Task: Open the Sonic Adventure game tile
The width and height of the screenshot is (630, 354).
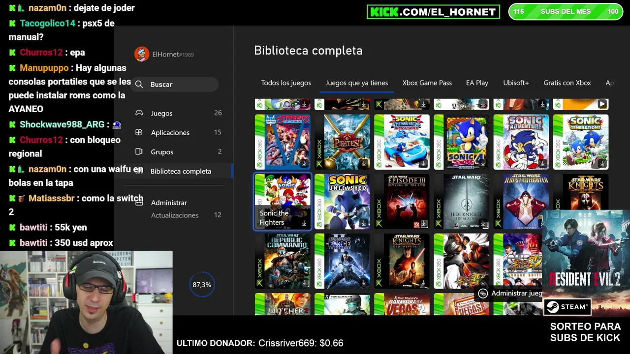Action: [x=521, y=142]
